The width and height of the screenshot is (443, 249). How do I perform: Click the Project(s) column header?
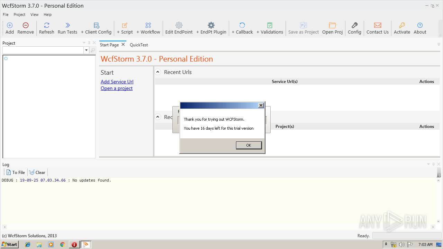coord(284,127)
